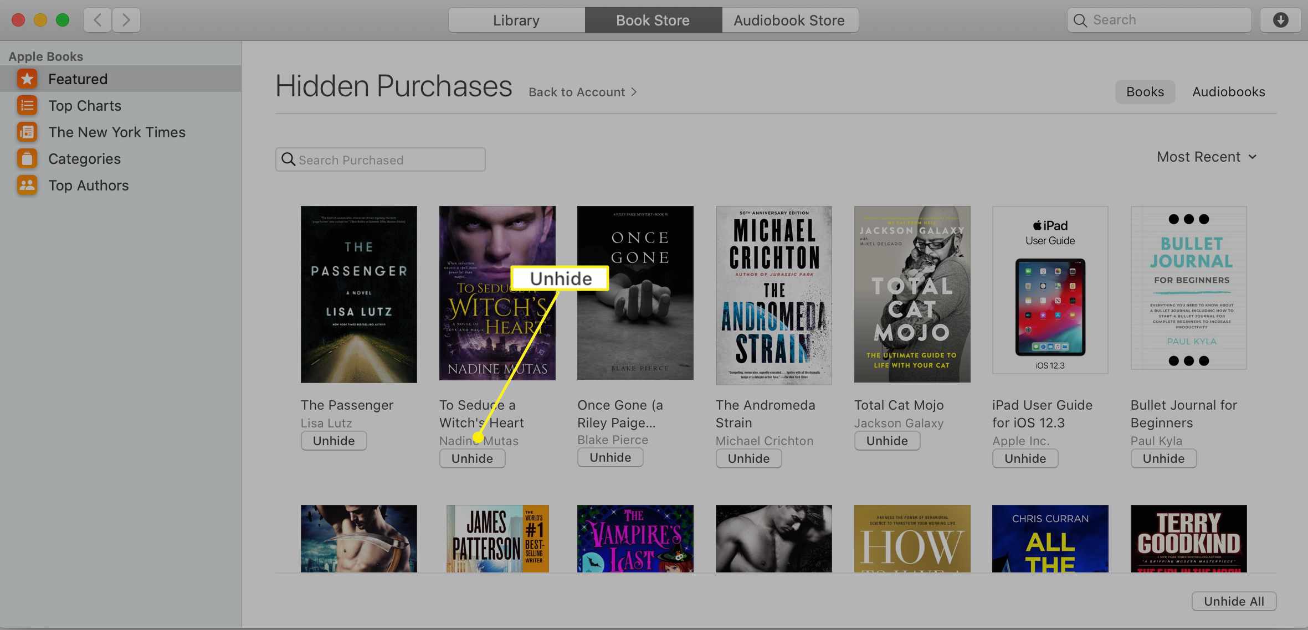Screen dimensions: 1308x630
Task: Open the Terry Goodkind book cover
Action: click(x=1189, y=539)
